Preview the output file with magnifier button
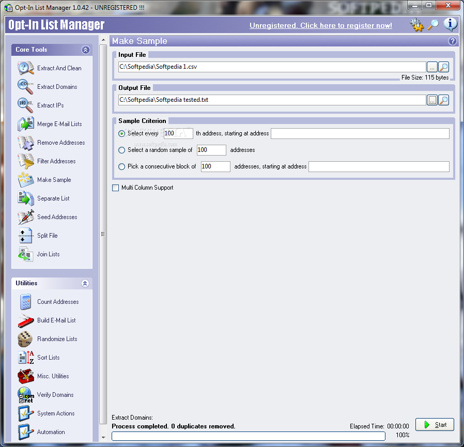This screenshot has height=447, width=464. tap(443, 100)
